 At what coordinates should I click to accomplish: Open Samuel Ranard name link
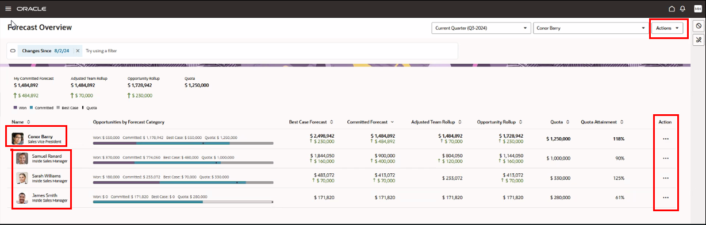(47, 156)
